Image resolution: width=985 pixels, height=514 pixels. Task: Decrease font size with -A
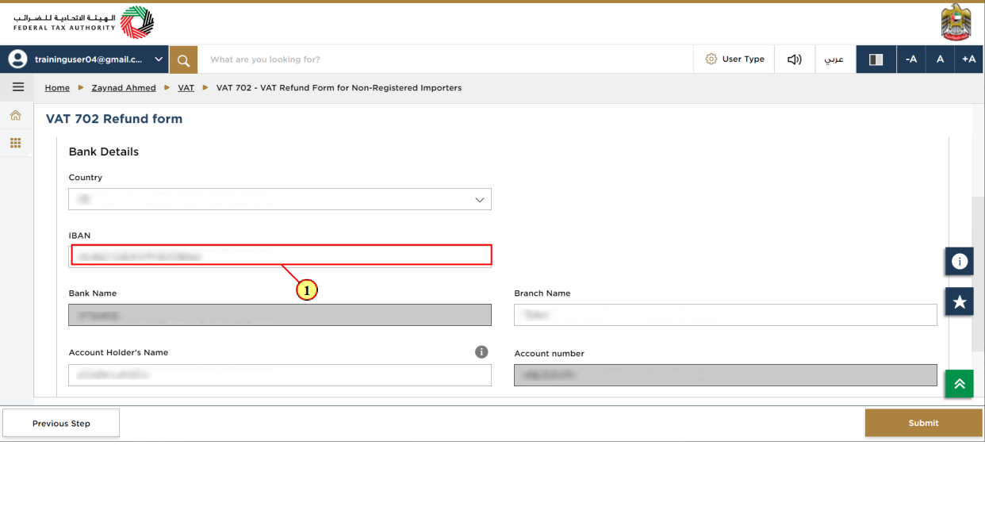pyautogui.click(x=911, y=59)
